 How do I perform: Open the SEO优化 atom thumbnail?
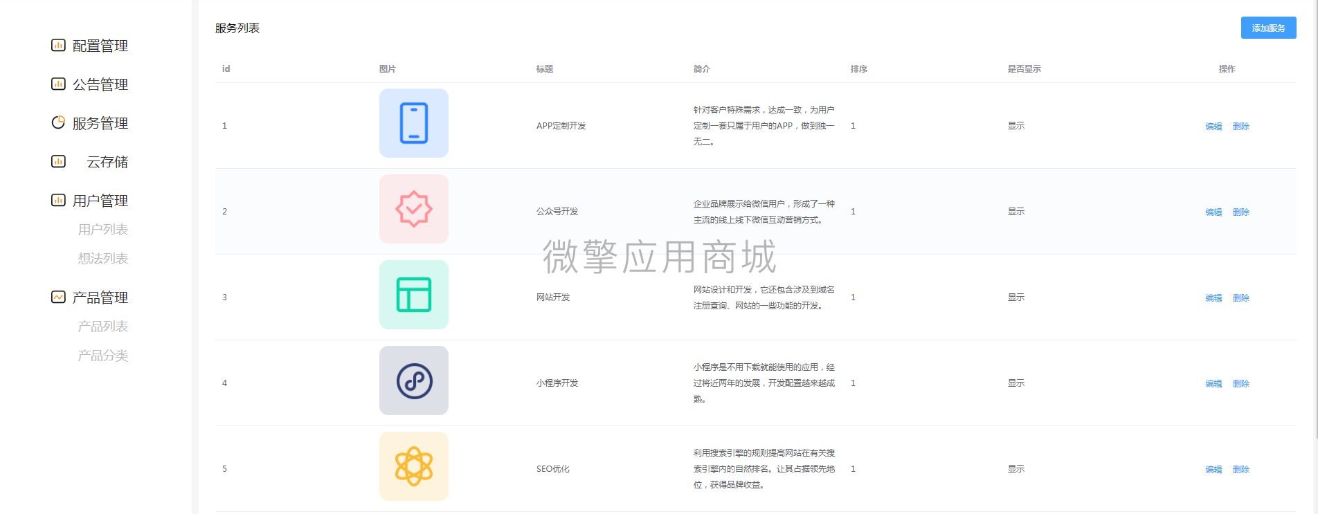pos(414,466)
